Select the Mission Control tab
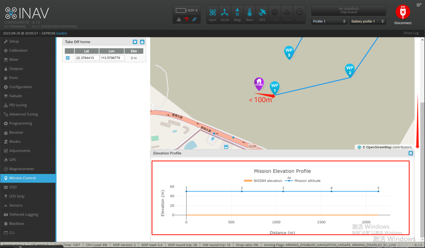The width and height of the screenshot is (425, 248). click(28, 178)
